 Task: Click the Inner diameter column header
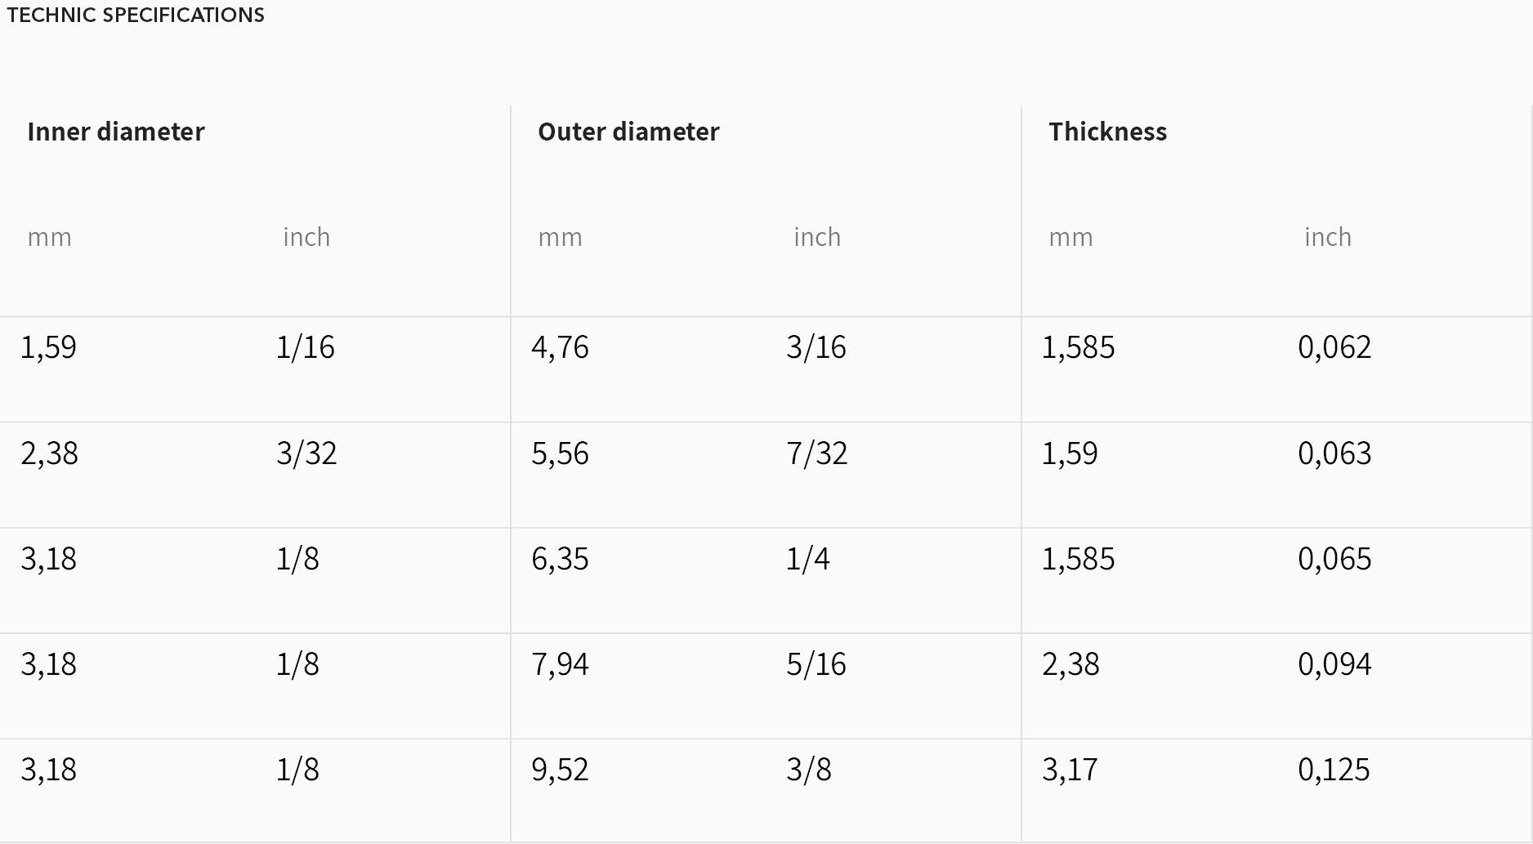(115, 132)
